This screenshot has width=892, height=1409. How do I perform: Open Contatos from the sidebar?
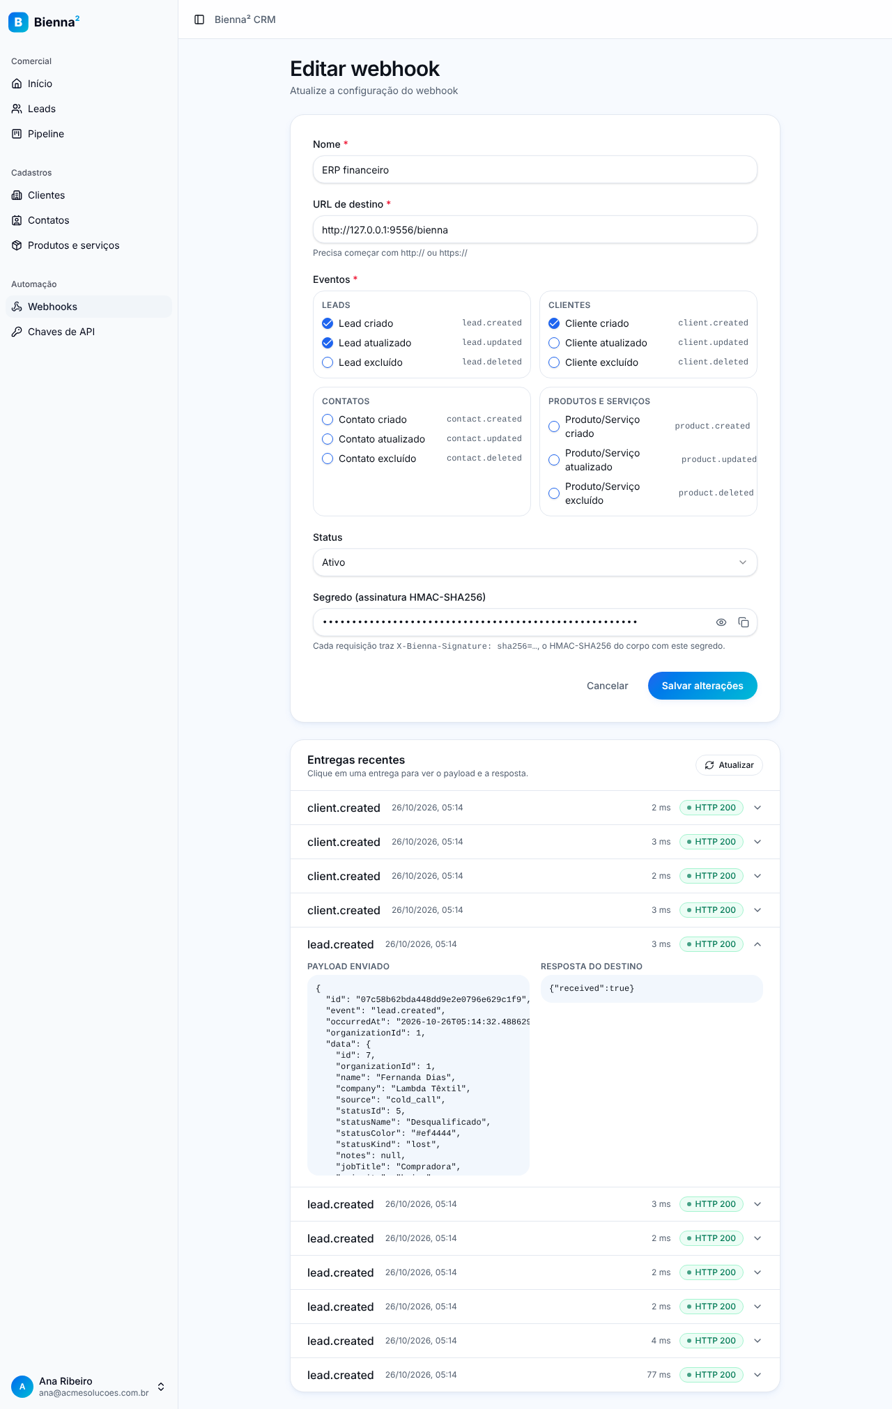tap(89, 220)
